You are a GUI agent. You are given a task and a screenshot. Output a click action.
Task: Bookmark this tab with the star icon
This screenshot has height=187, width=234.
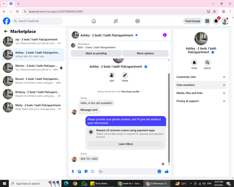click(214, 12)
